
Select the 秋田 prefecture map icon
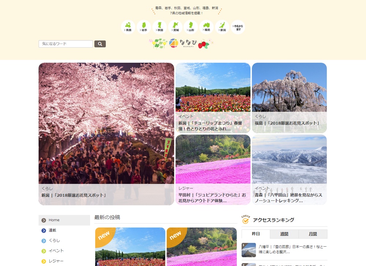160,27
